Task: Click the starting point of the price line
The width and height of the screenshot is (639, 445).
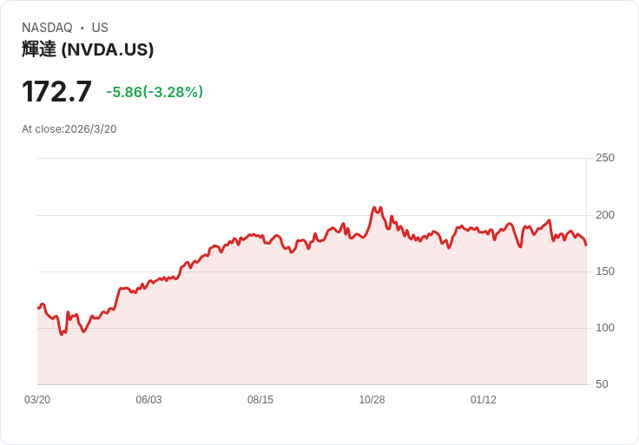Action: click(x=38, y=308)
